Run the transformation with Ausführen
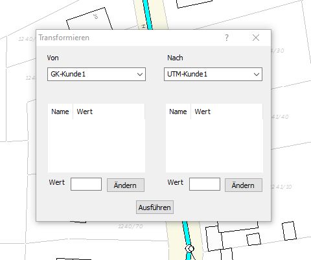 point(155,207)
